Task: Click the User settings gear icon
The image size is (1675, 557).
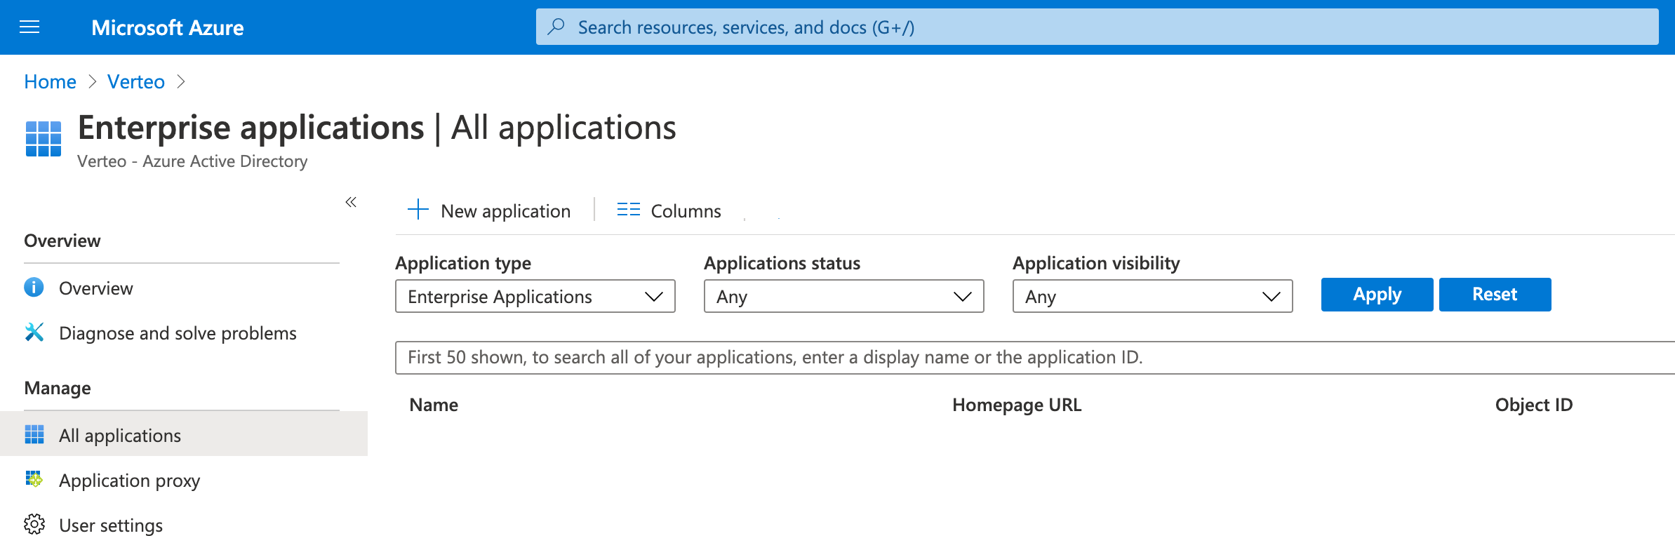Action: (34, 525)
